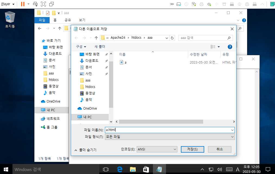This screenshot has width=275, height=174.
Task: Open Microsoft Edge from the taskbar
Action: (120, 169)
